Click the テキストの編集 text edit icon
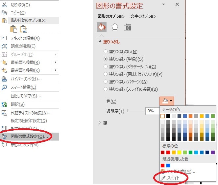Screen dimensions: 218x185 (x=4, y=38)
